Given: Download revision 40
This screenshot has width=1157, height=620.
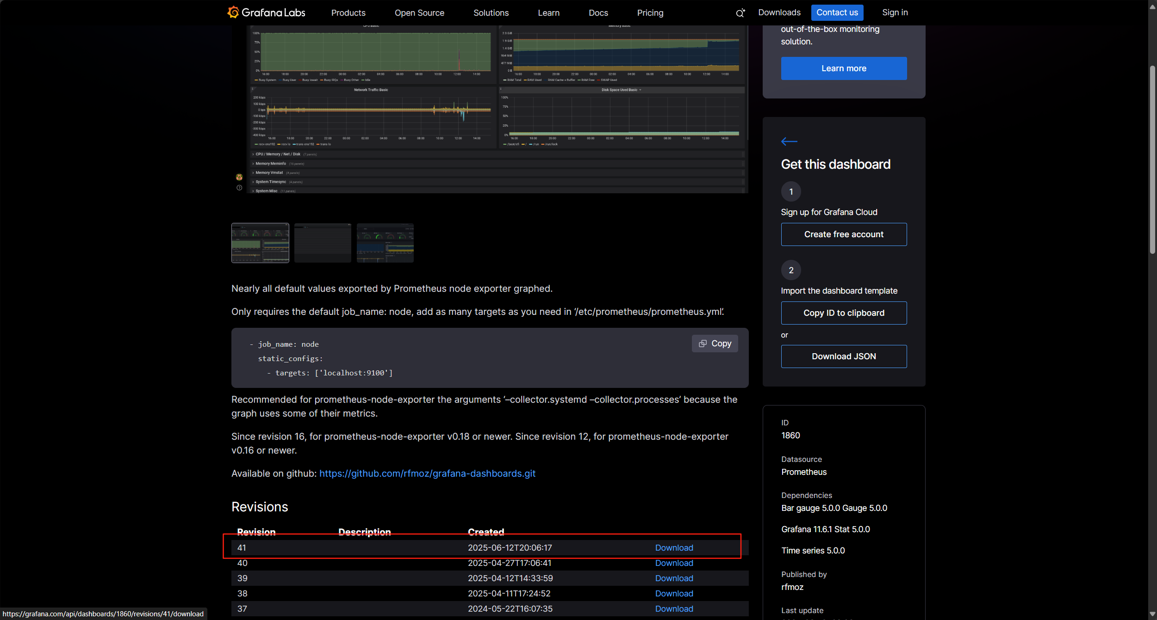Looking at the screenshot, I should [674, 563].
